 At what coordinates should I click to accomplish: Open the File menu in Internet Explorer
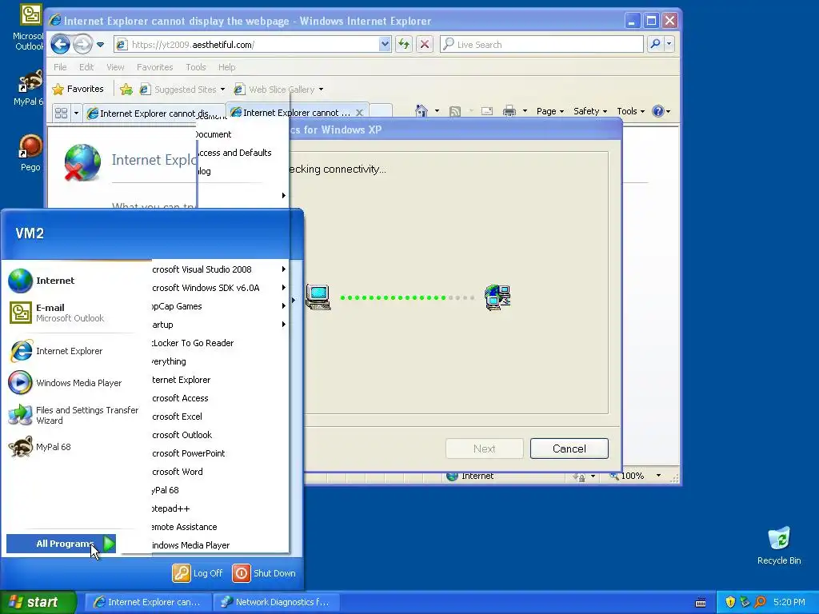point(60,67)
